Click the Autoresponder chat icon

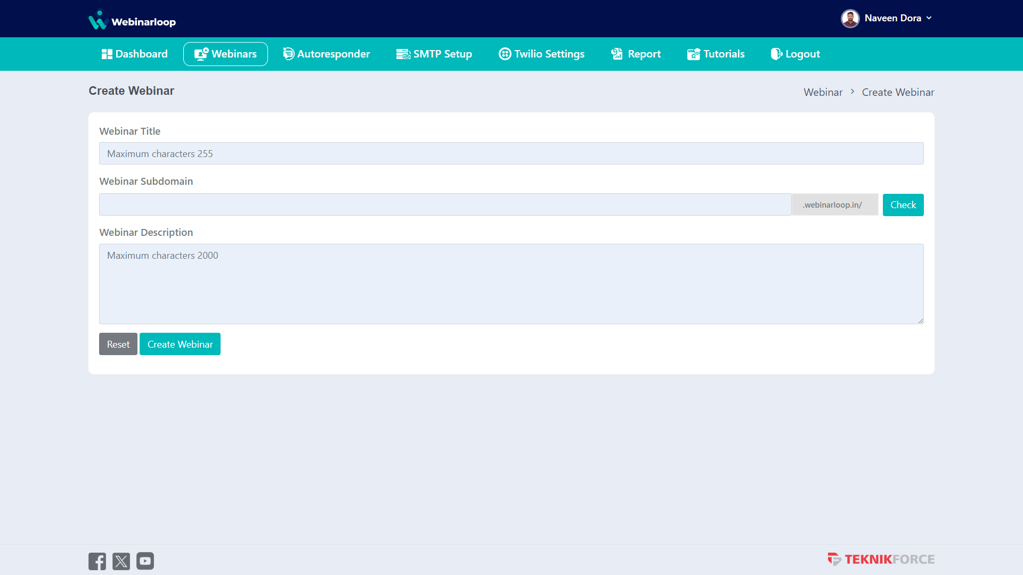click(288, 54)
